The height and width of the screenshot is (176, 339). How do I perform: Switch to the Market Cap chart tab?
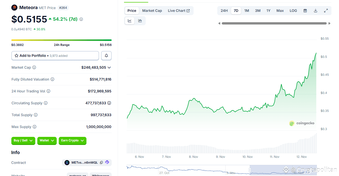(152, 10)
